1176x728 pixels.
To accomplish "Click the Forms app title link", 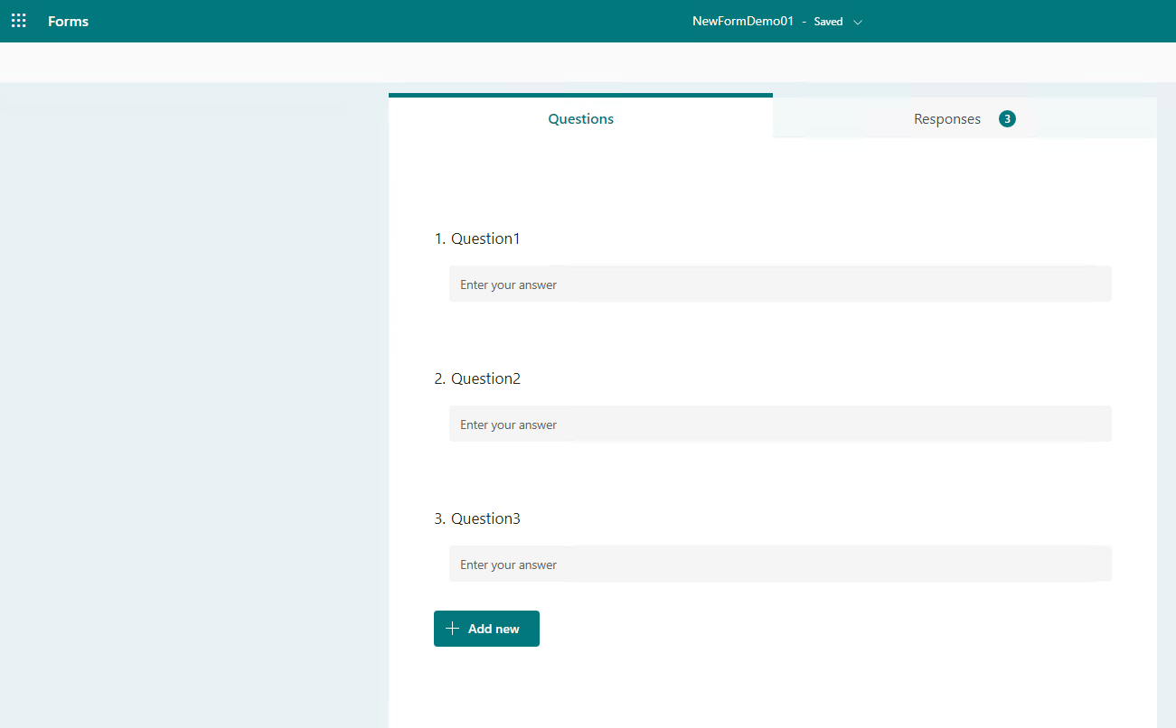I will pyautogui.click(x=68, y=21).
